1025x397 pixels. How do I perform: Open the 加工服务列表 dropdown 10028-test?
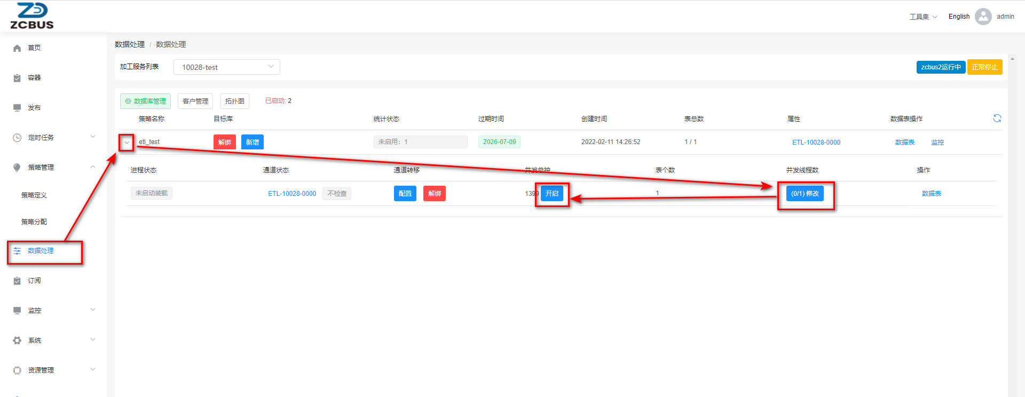pyautogui.click(x=226, y=67)
